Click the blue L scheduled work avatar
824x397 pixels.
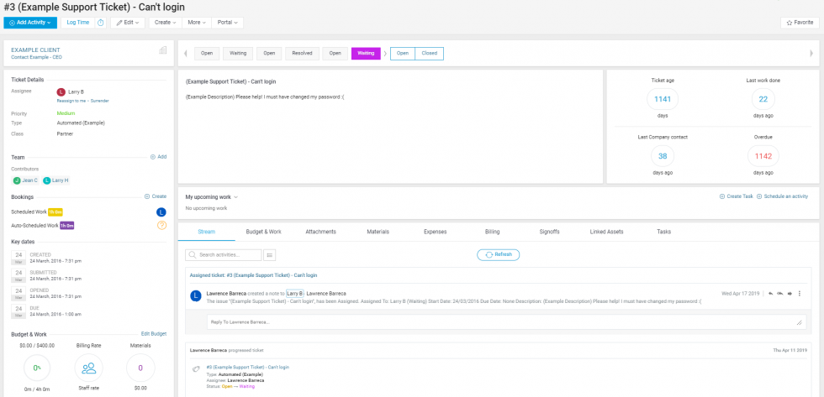(161, 212)
